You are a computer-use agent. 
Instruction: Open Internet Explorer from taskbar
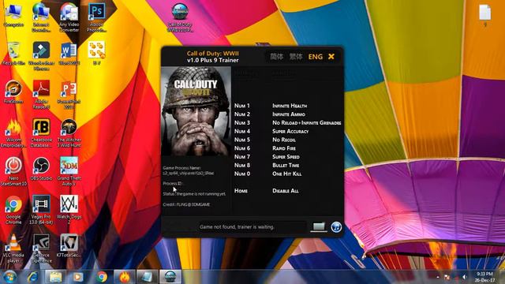[32, 277]
